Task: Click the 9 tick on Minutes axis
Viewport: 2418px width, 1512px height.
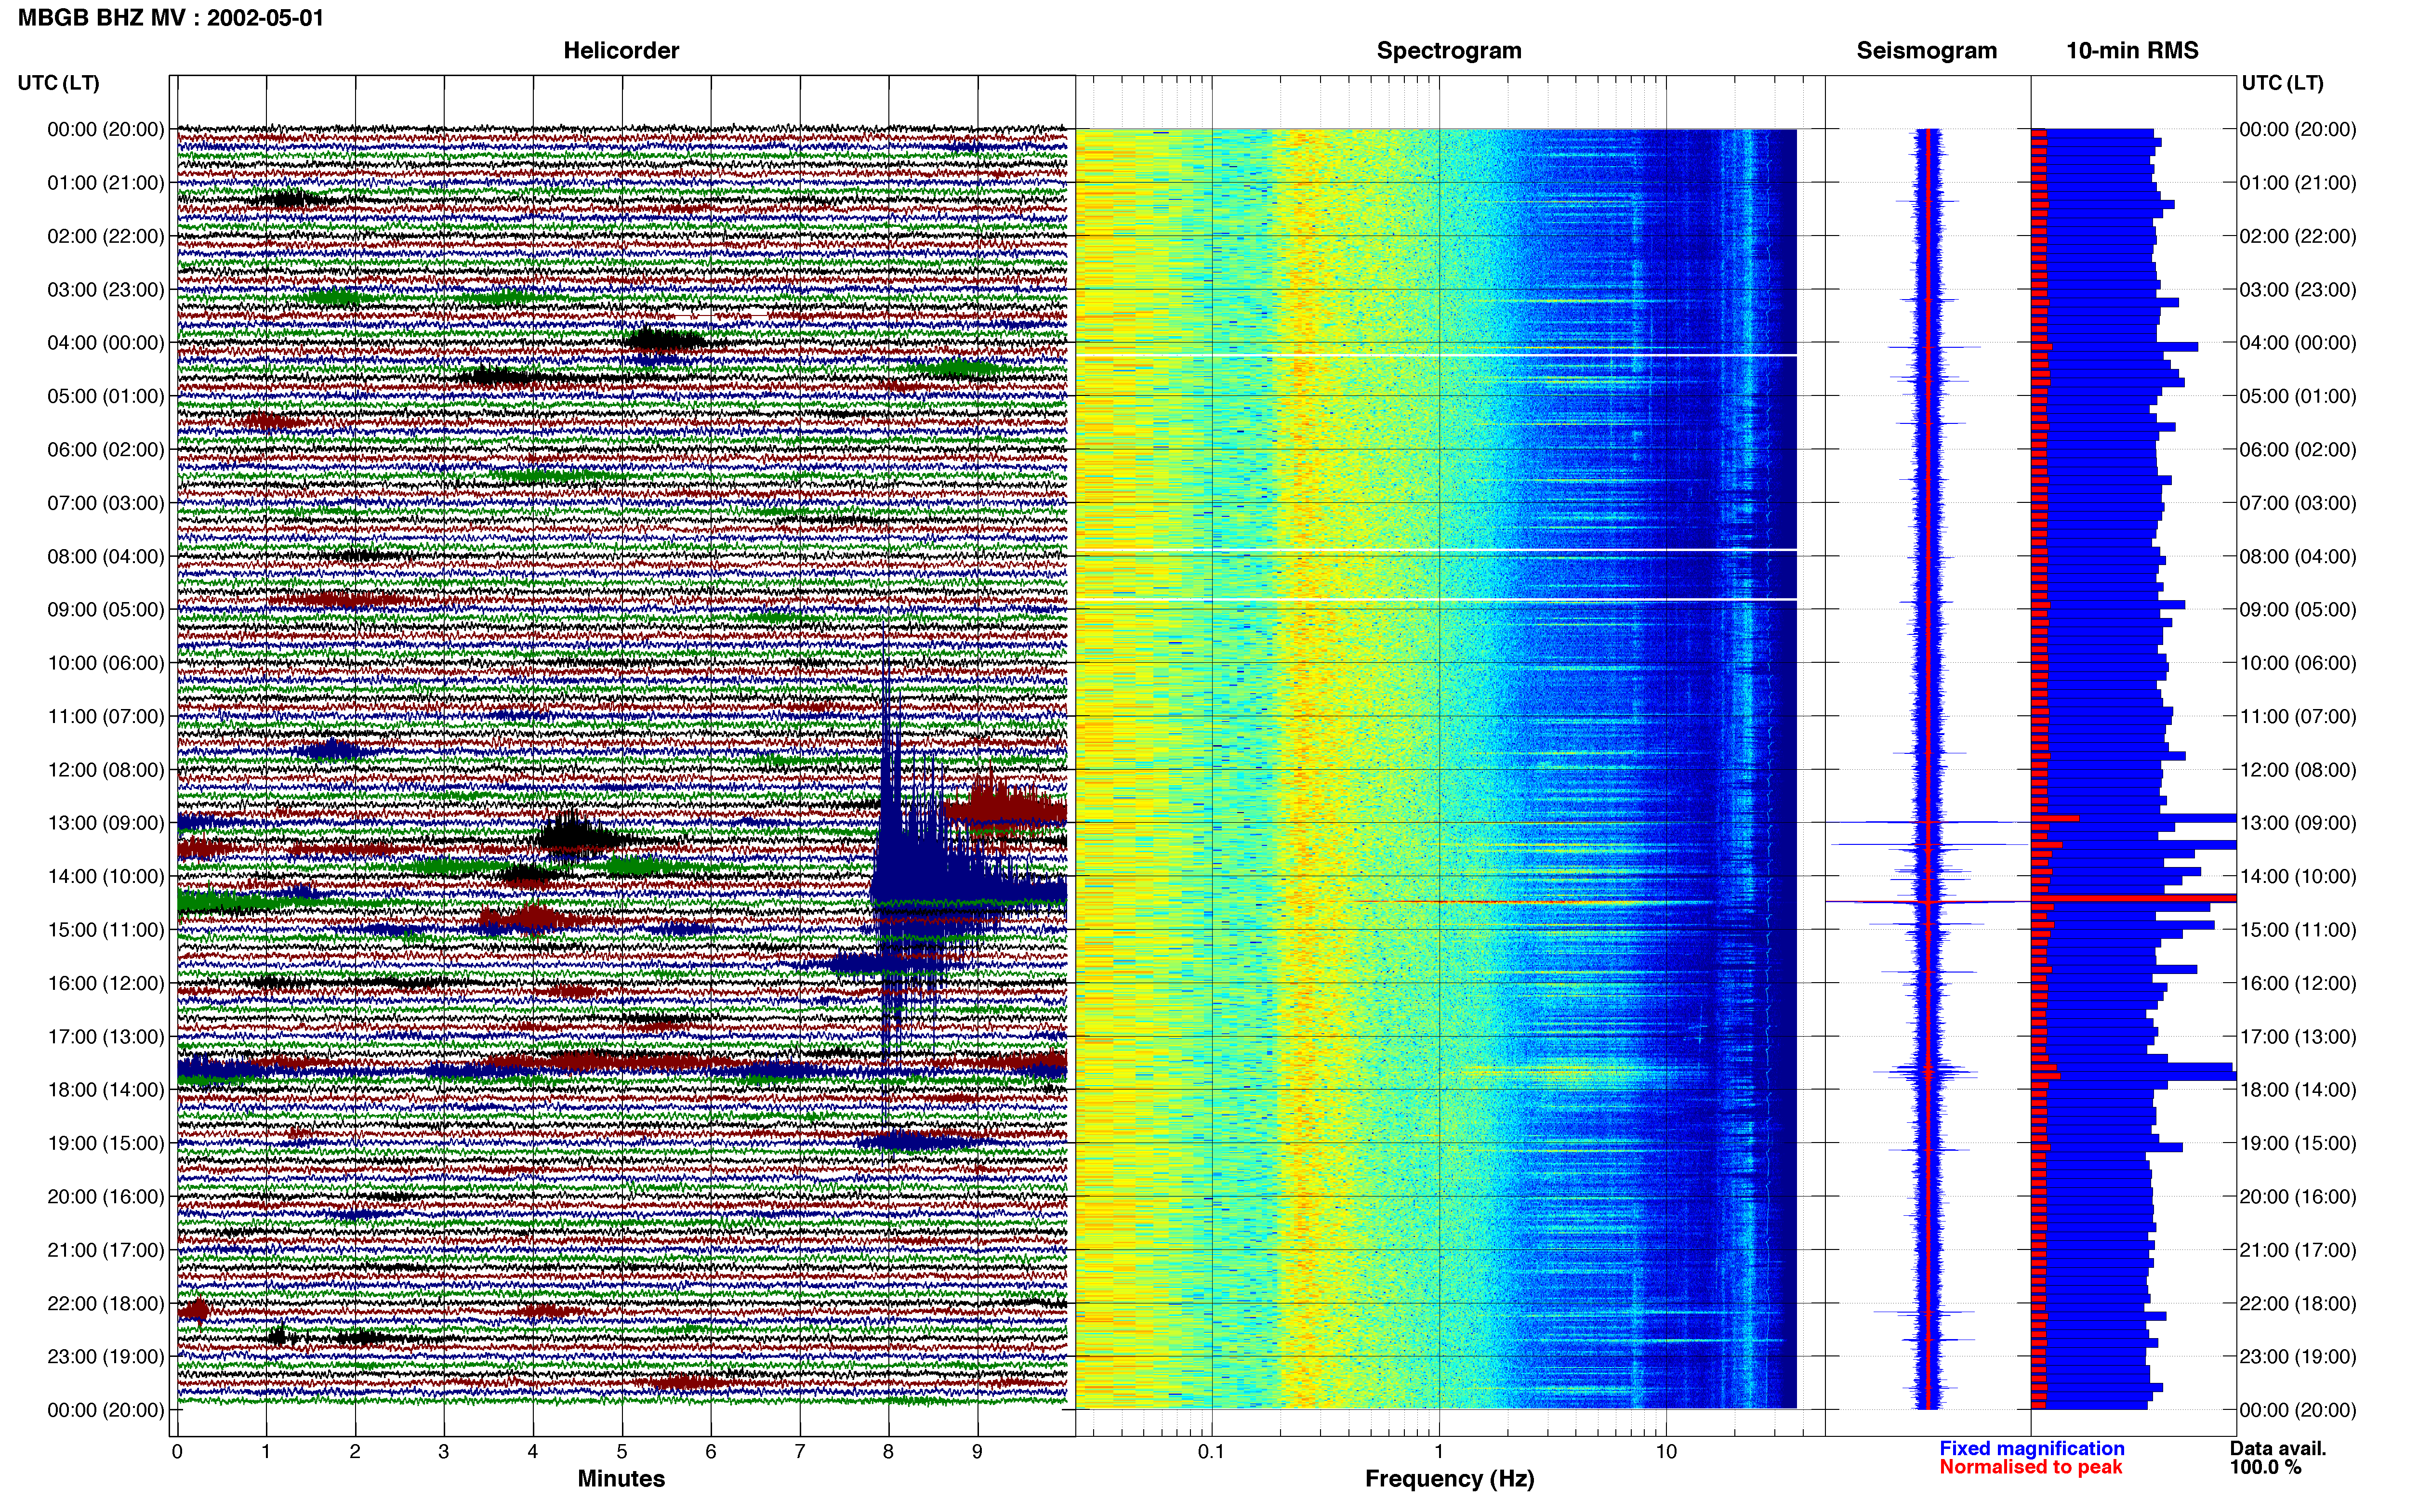Action: pyautogui.click(x=977, y=1452)
